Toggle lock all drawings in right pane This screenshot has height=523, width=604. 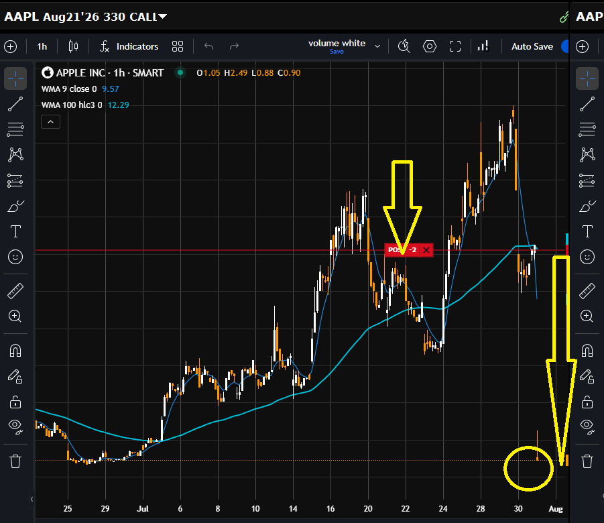tap(587, 402)
